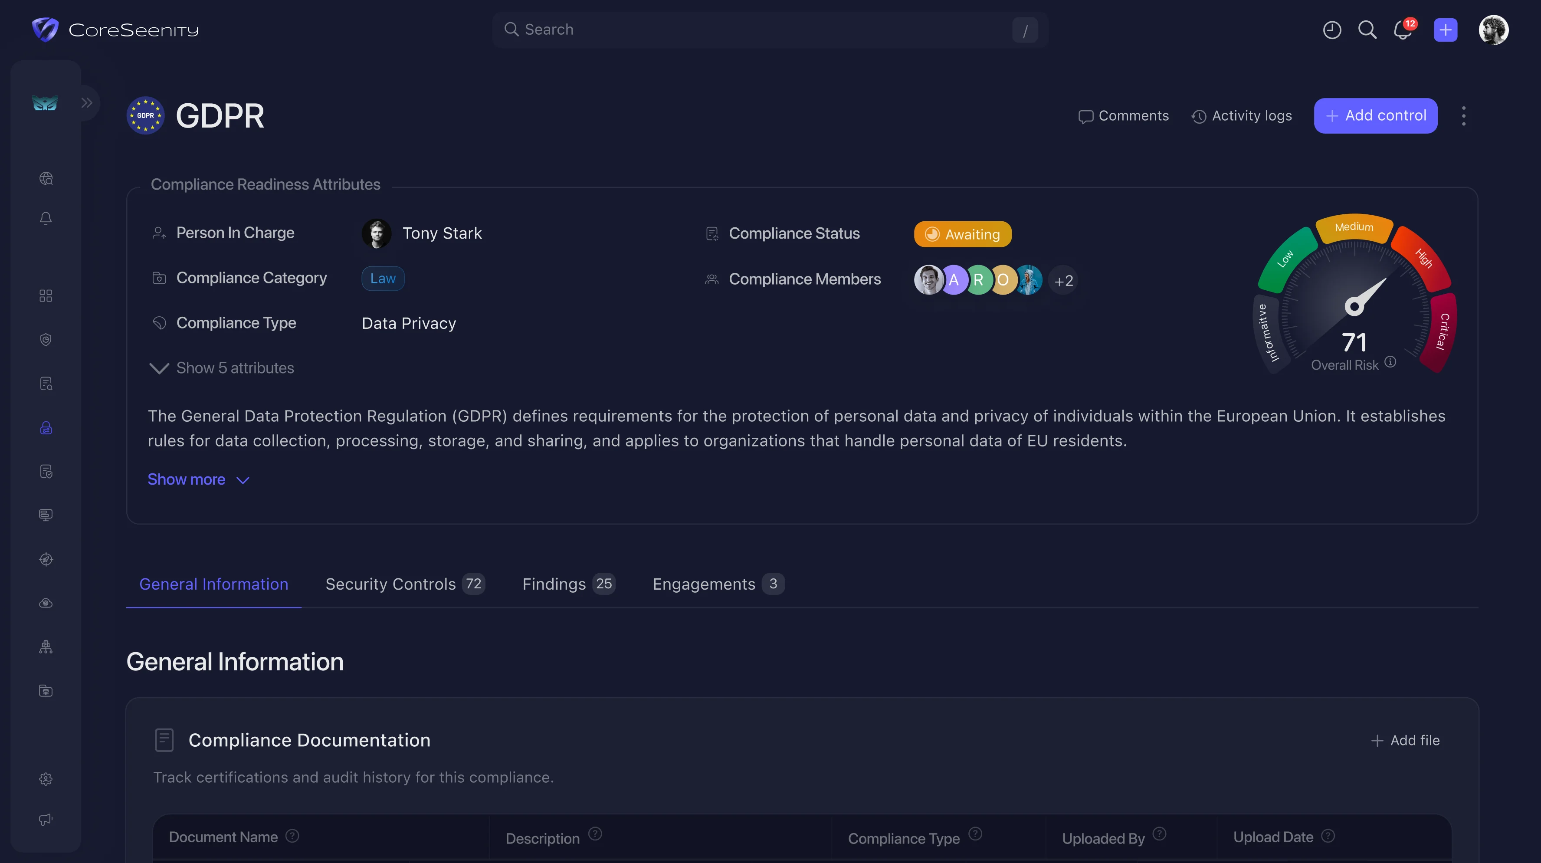Open the radar target sidebar icon

[x=46, y=560]
